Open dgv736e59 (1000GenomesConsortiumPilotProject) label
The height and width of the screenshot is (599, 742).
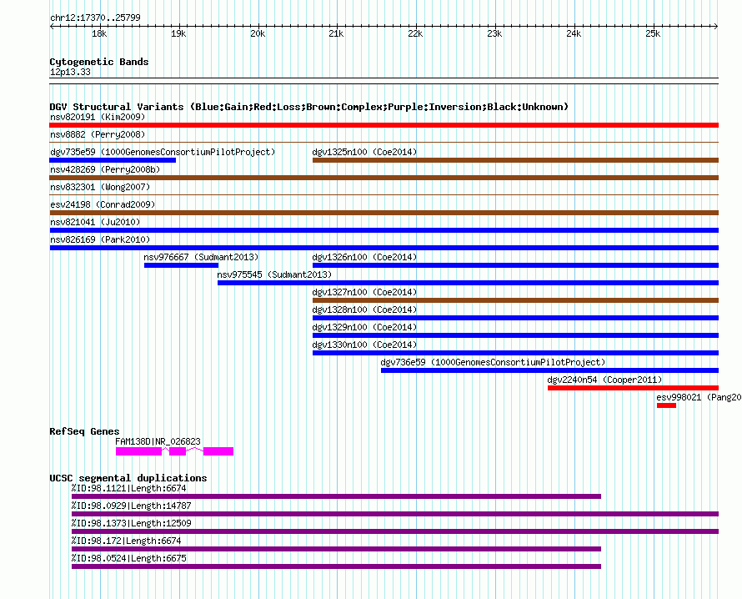click(x=493, y=362)
